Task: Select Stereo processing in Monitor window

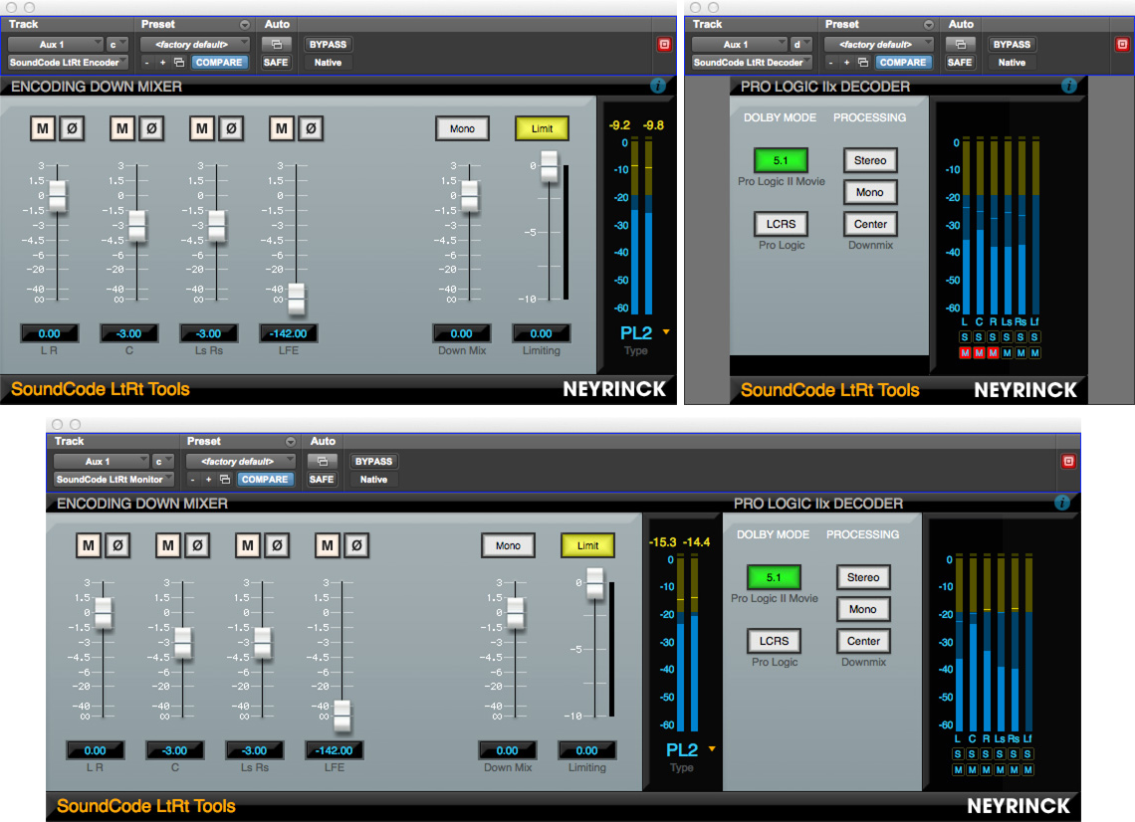Action: [x=863, y=577]
